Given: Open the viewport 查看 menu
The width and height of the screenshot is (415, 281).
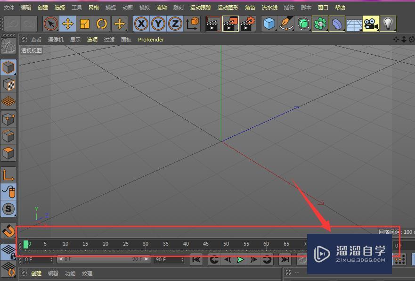Looking at the screenshot, I should (36, 40).
